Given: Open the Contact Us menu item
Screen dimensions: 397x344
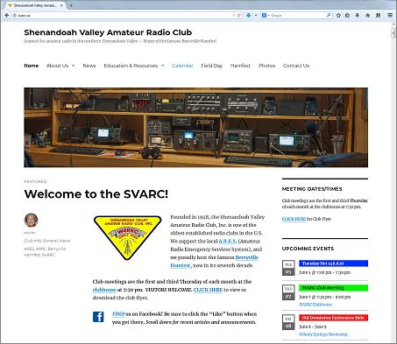Looking at the screenshot, I should click(x=296, y=66).
